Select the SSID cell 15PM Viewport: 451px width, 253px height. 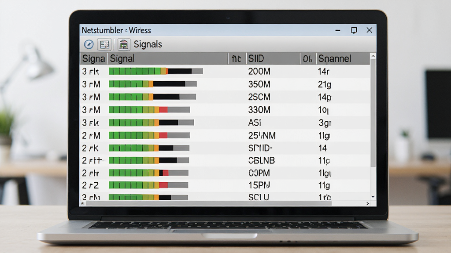click(259, 185)
